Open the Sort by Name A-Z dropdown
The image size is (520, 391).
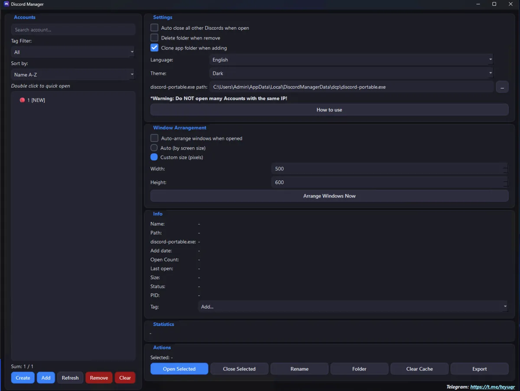coord(73,75)
